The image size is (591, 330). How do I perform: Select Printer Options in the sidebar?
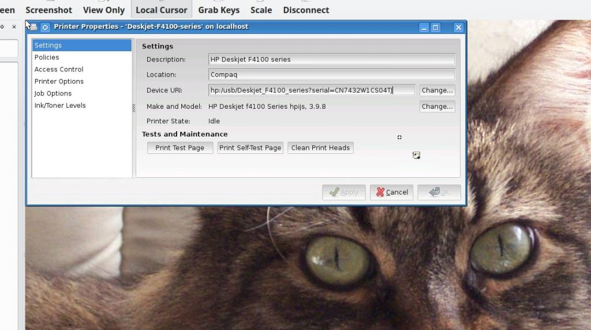pyautogui.click(x=59, y=81)
